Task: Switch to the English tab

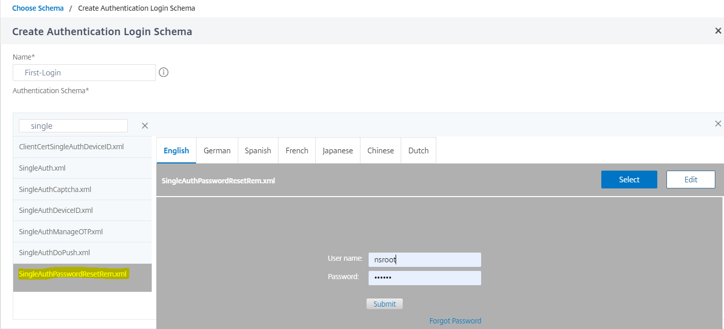Action: [176, 150]
